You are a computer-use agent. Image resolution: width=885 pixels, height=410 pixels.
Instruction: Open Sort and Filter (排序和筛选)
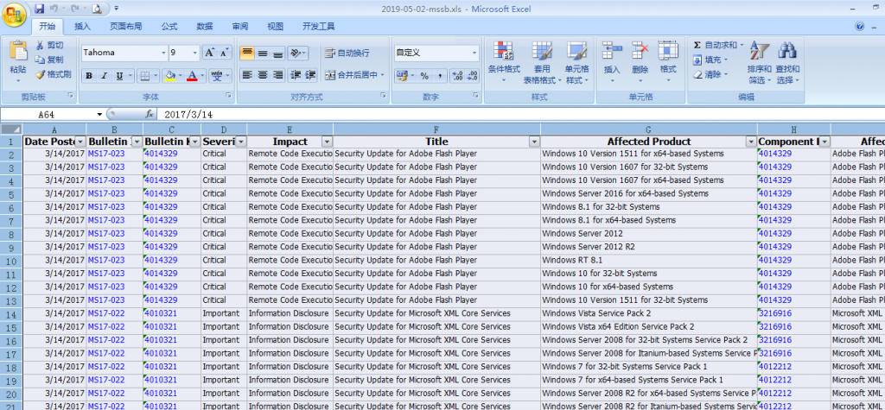[759, 63]
